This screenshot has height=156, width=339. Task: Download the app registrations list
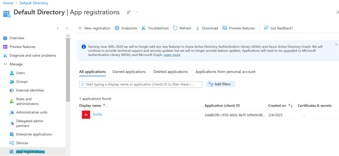(207, 28)
